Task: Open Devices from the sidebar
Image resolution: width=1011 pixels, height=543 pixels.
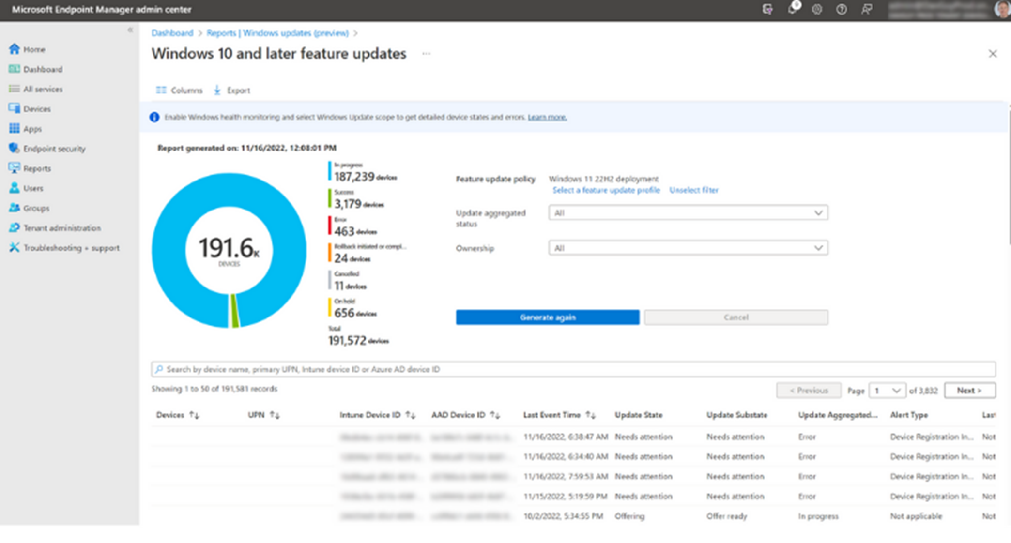Action: pyautogui.click(x=37, y=108)
